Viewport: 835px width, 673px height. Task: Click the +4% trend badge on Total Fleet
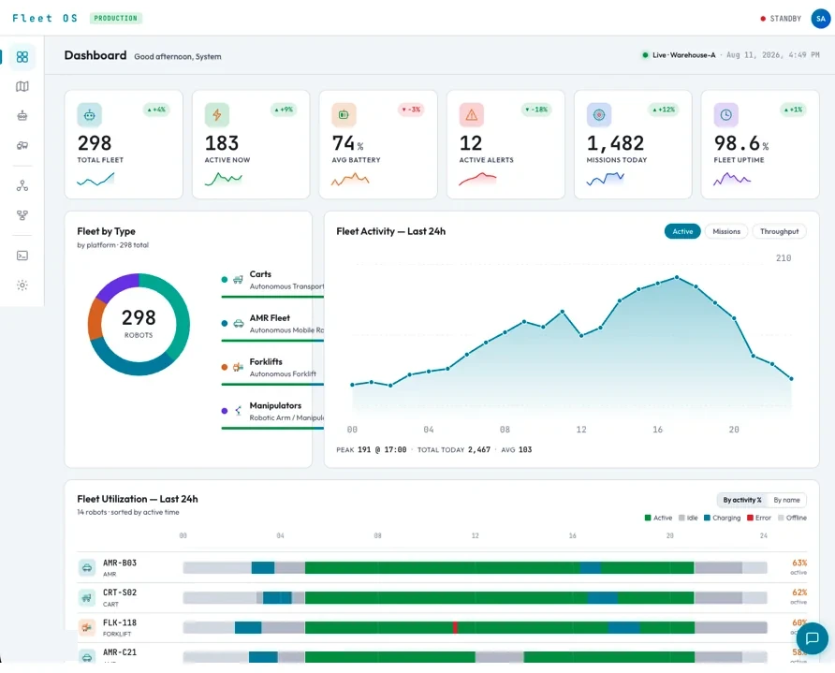(156, 110)
